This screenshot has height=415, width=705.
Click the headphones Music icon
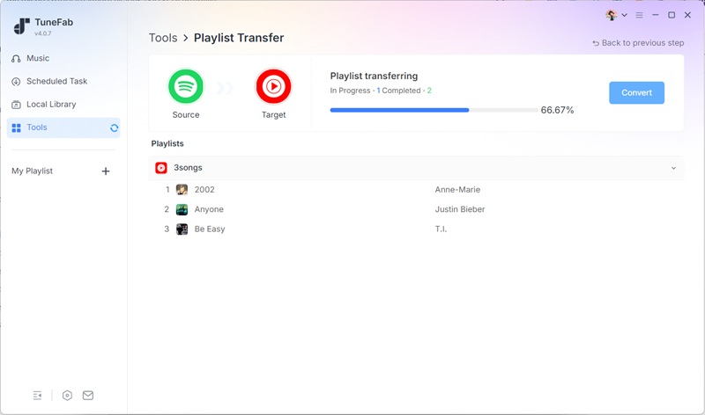pyautogui.click(x=16, y=58)
